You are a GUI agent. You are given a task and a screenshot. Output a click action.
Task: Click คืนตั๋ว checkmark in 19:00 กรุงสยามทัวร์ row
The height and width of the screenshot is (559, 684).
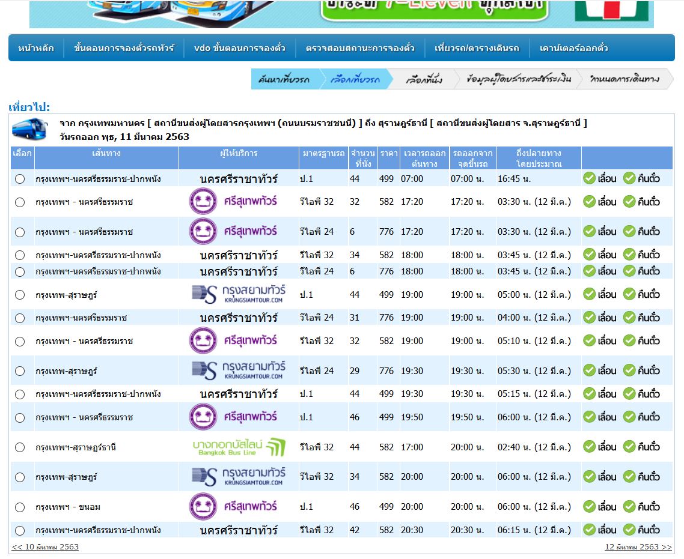coord(629,294)
